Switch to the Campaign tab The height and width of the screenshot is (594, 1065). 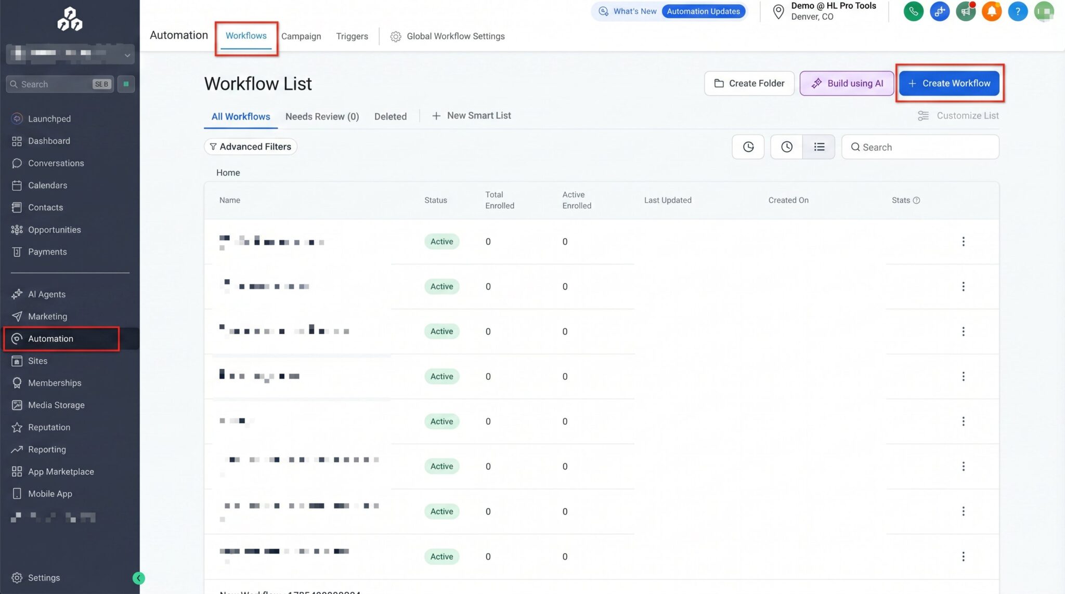pos(301,36)
